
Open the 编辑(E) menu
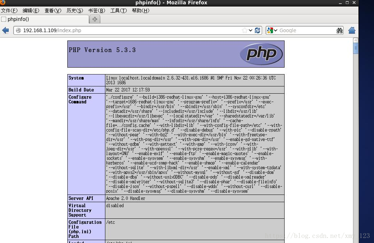point(31,10)
